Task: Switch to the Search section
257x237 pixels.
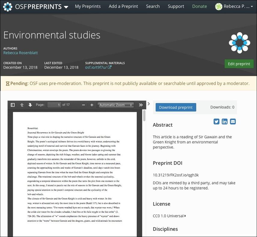Action: tap(153, 6)
